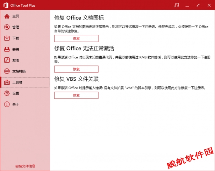
Task: Click the swap arrows icon for 文档转换
Action: (7, 71)
